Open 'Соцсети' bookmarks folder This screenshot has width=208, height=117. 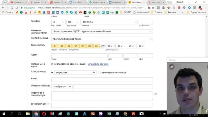tap(157, 12)
